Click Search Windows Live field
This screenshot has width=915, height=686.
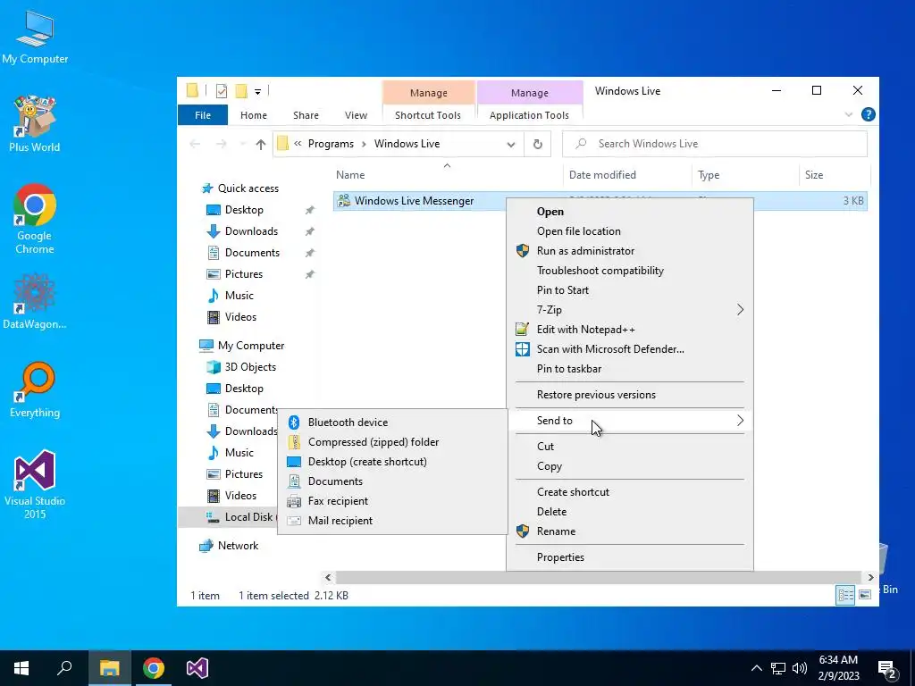(714, 144)
